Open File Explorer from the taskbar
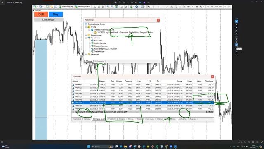The image size is (264, 149). [125, 147]
